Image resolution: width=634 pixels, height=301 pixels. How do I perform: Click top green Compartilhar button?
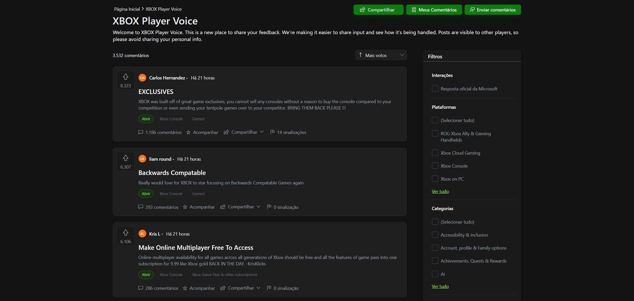coord(378,10)
